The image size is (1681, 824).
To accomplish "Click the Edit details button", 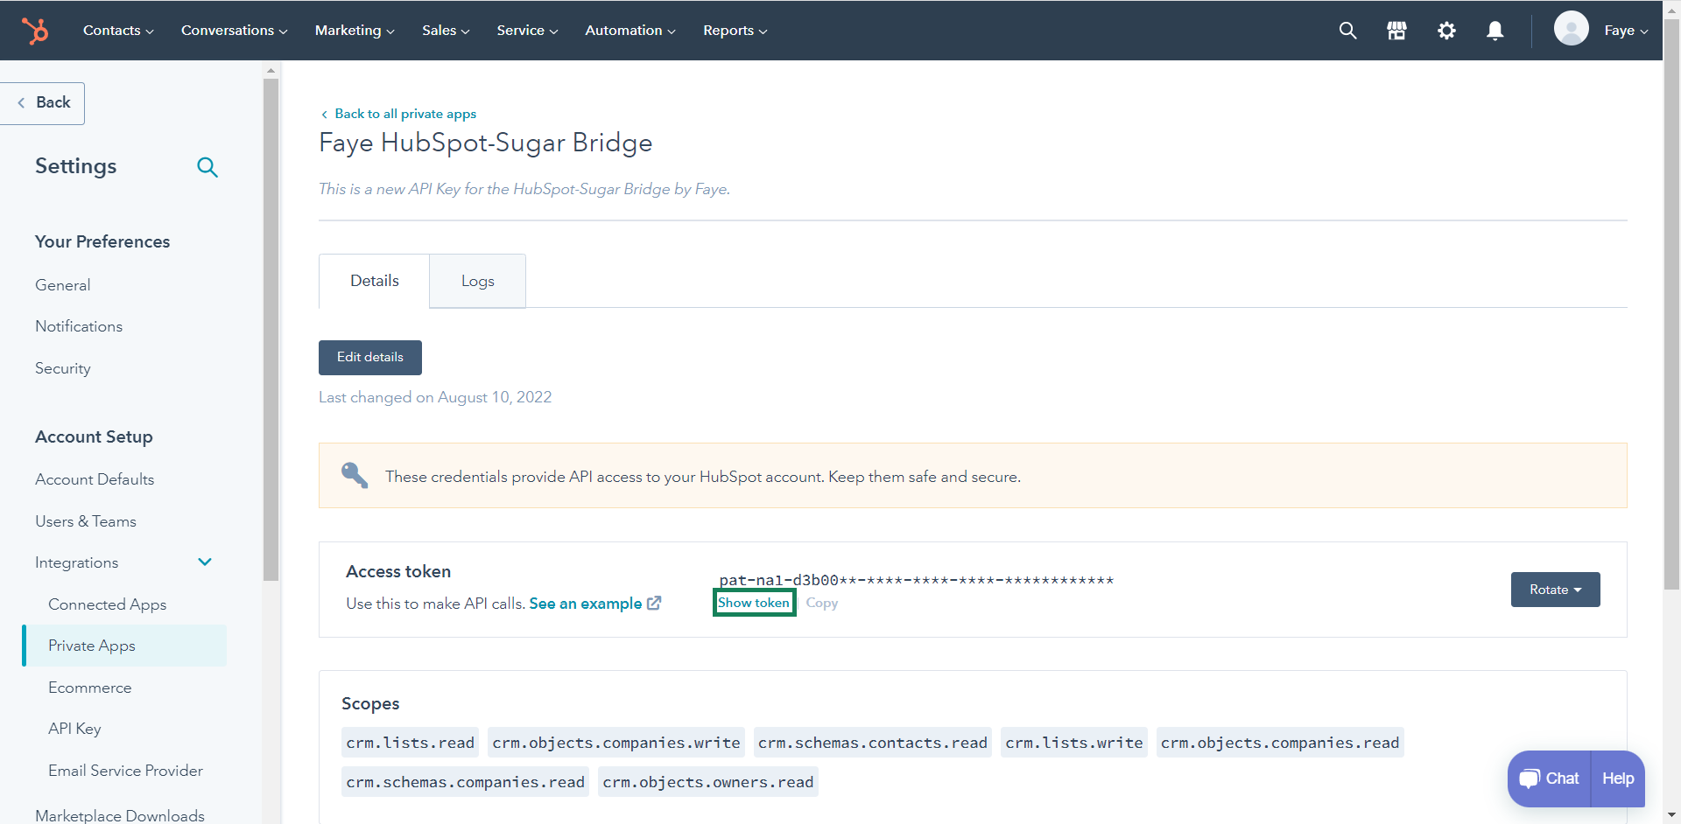I will tap(370, 357).
